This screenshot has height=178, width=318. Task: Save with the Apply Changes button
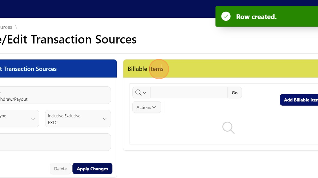pos(92,169)
